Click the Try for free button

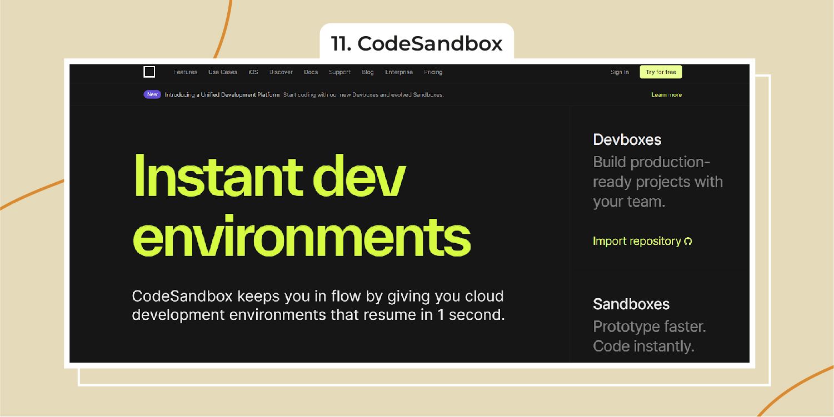click(x=661, y=72)
